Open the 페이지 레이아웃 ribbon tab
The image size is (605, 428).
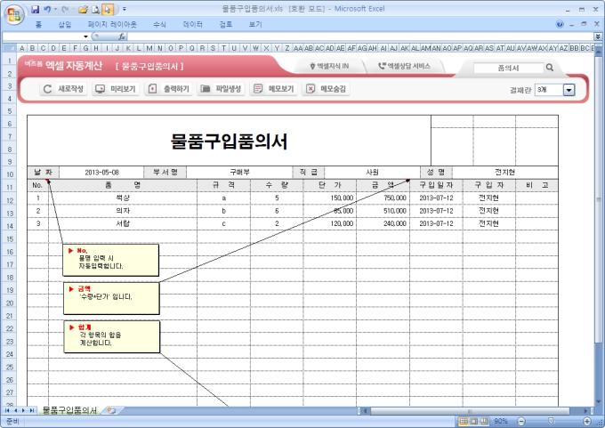112,25
